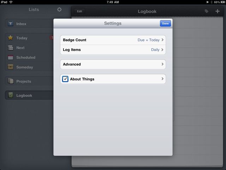The height and width of the screenshot is (170, 226).
Task: Click the Today star icon
Action: pyautogui.click(x=10, y=38)
